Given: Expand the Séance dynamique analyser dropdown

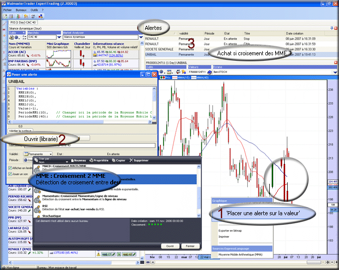Looking at the screenshot, I should click(x=141, y=37).
